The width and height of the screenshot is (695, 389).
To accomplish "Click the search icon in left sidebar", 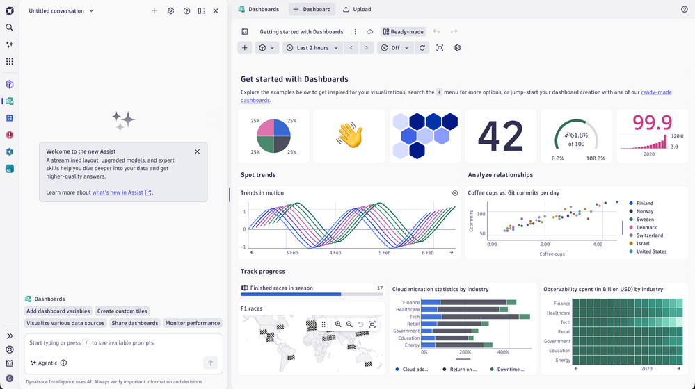I will point(9,27).
